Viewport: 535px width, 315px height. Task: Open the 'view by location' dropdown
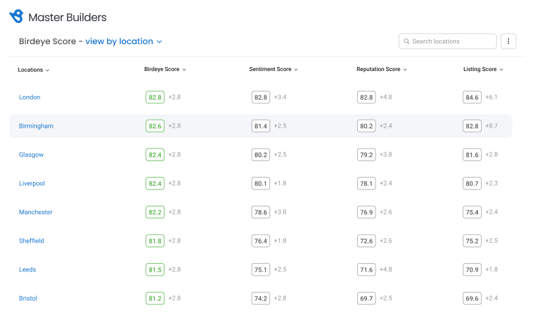pos(123,41)
